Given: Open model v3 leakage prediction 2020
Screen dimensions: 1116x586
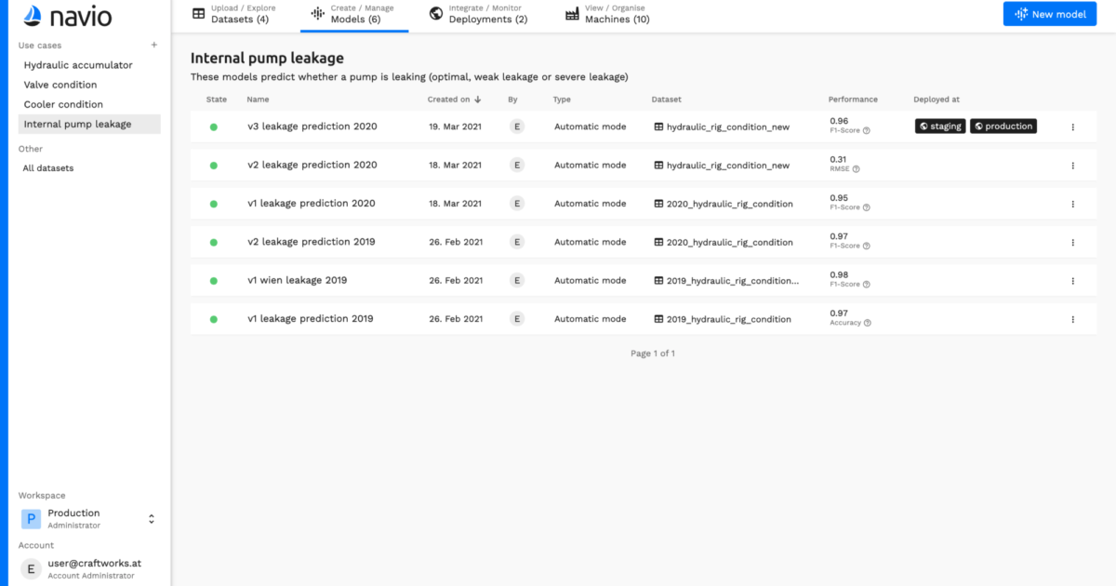Looking at the screenshot, I should click(312, 127).
